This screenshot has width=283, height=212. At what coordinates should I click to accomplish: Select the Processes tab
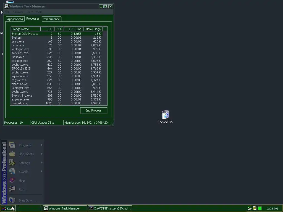33,18
